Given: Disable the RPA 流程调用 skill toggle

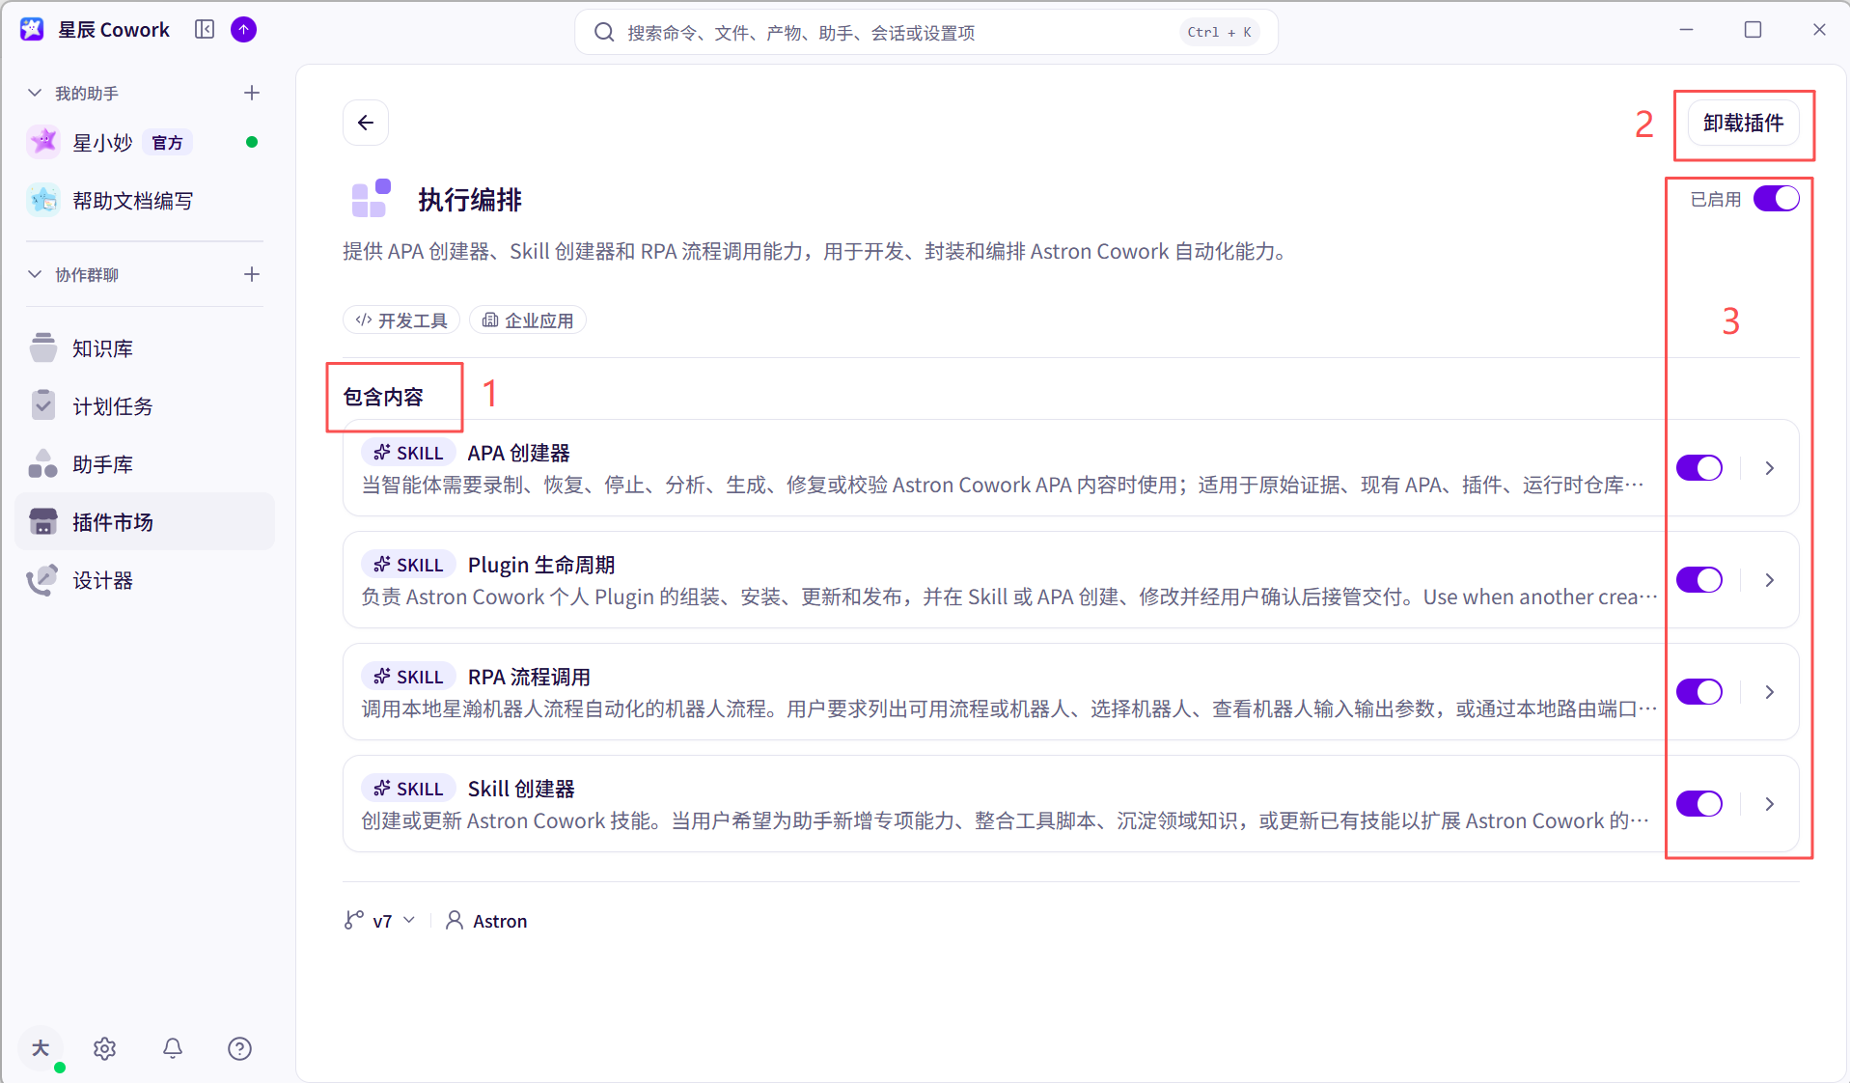Looking at the screenshot, I should (1699, 692).
